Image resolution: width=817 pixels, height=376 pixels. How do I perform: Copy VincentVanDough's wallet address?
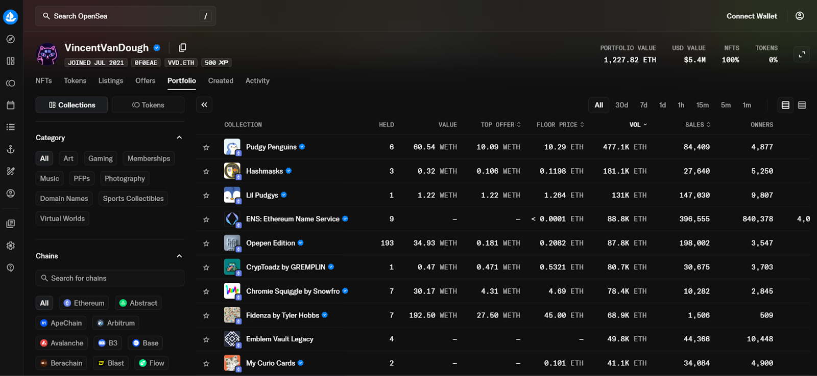tap(182, 47)
